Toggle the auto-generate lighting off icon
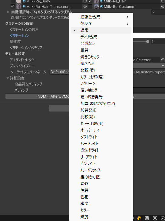 click(x=155, y=218)
